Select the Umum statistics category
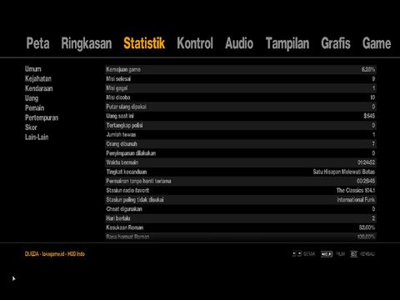The height and width of the screenshot is (300, 400). coord(33,69)
